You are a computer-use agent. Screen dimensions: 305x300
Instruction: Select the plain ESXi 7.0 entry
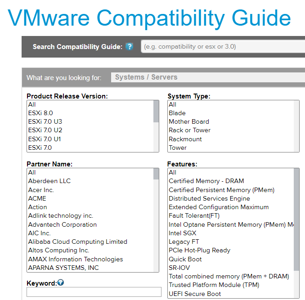[x=90, y=148]
